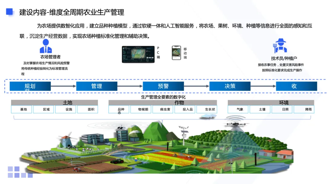The image size is (327, 184).
Task: Click the green tractor in the field
Action: 117,161
